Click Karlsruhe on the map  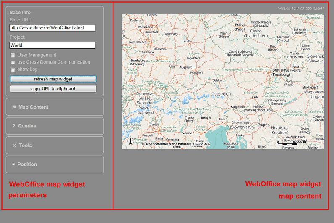point(147,52)
